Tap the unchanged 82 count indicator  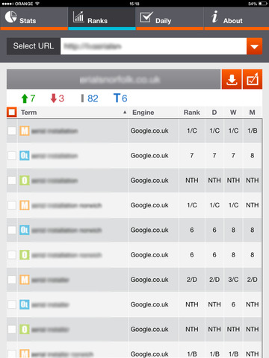pos(90,98)
